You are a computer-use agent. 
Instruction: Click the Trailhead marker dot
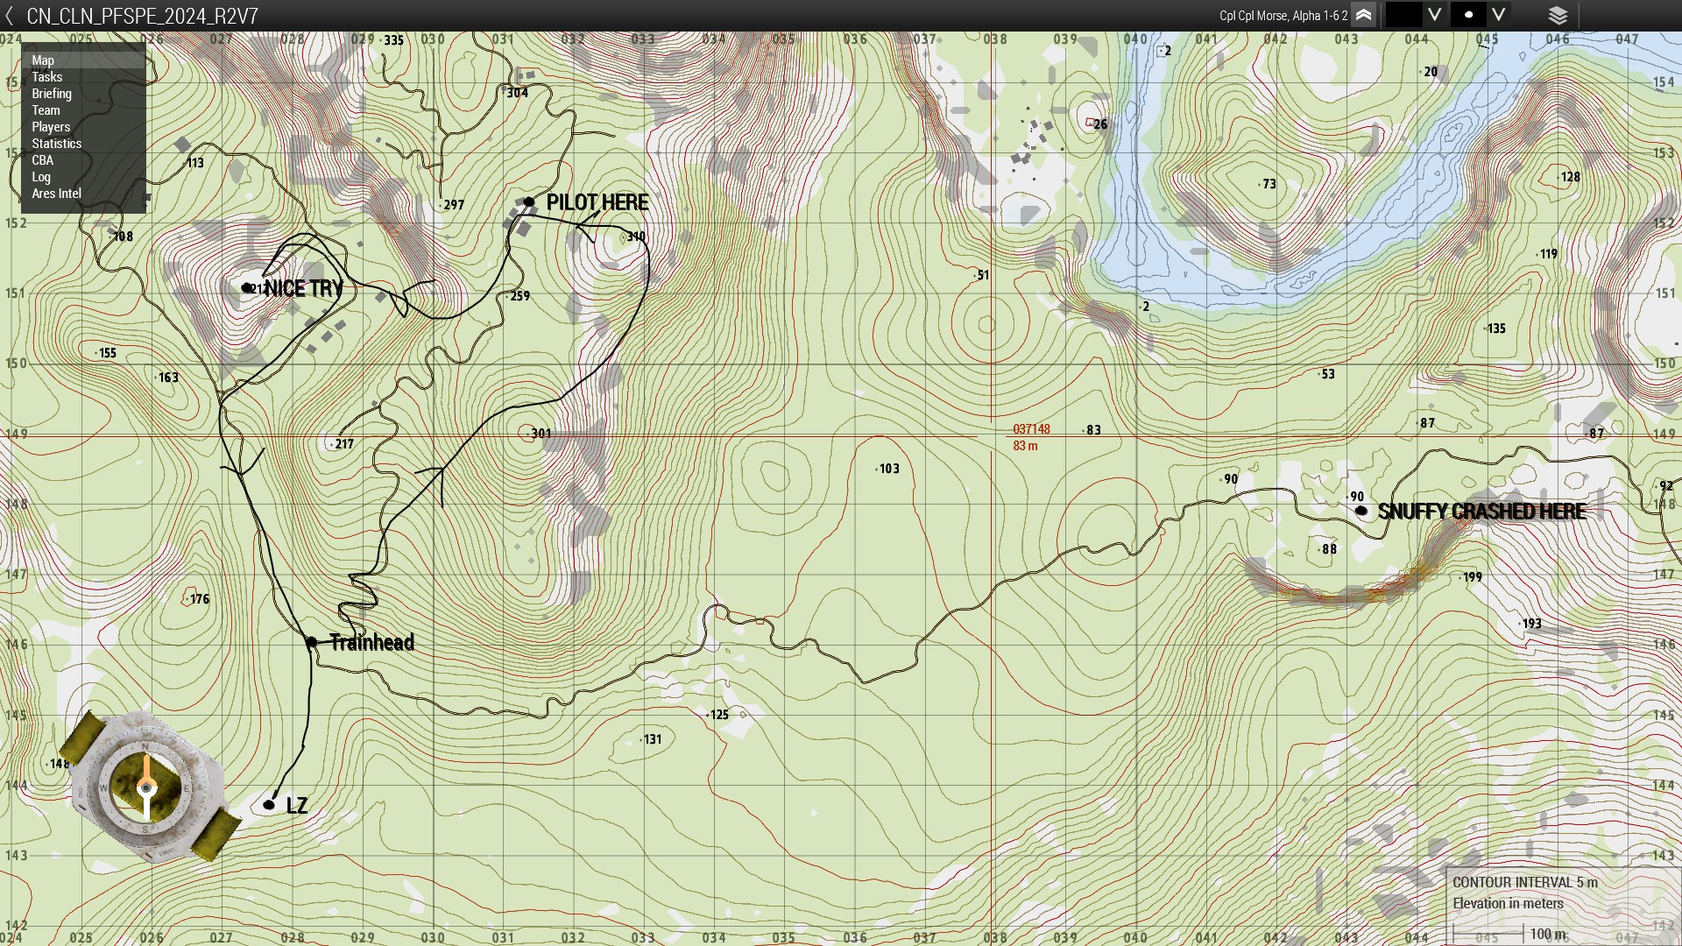click(x=311, y=642)
